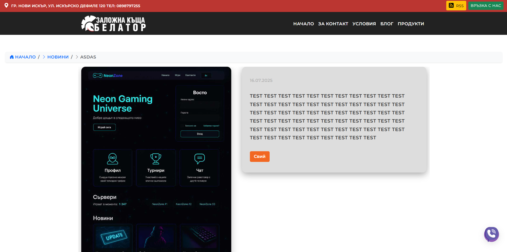The height and width of the screenshot is (252, 507).
Task: Navigate to БЛОГ in the header
Action: point(387,24)
